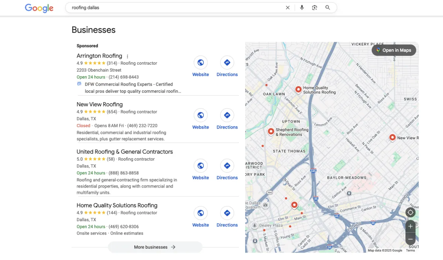Screen dimensions: 443x260
Task: Click Onsite services · Online estimates text
Action: pos(110,233)
